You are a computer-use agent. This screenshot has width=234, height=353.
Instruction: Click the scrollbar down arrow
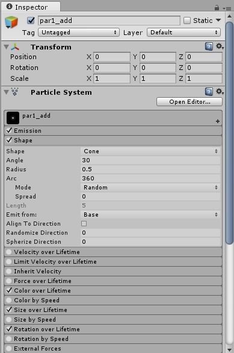pos(229,349)
